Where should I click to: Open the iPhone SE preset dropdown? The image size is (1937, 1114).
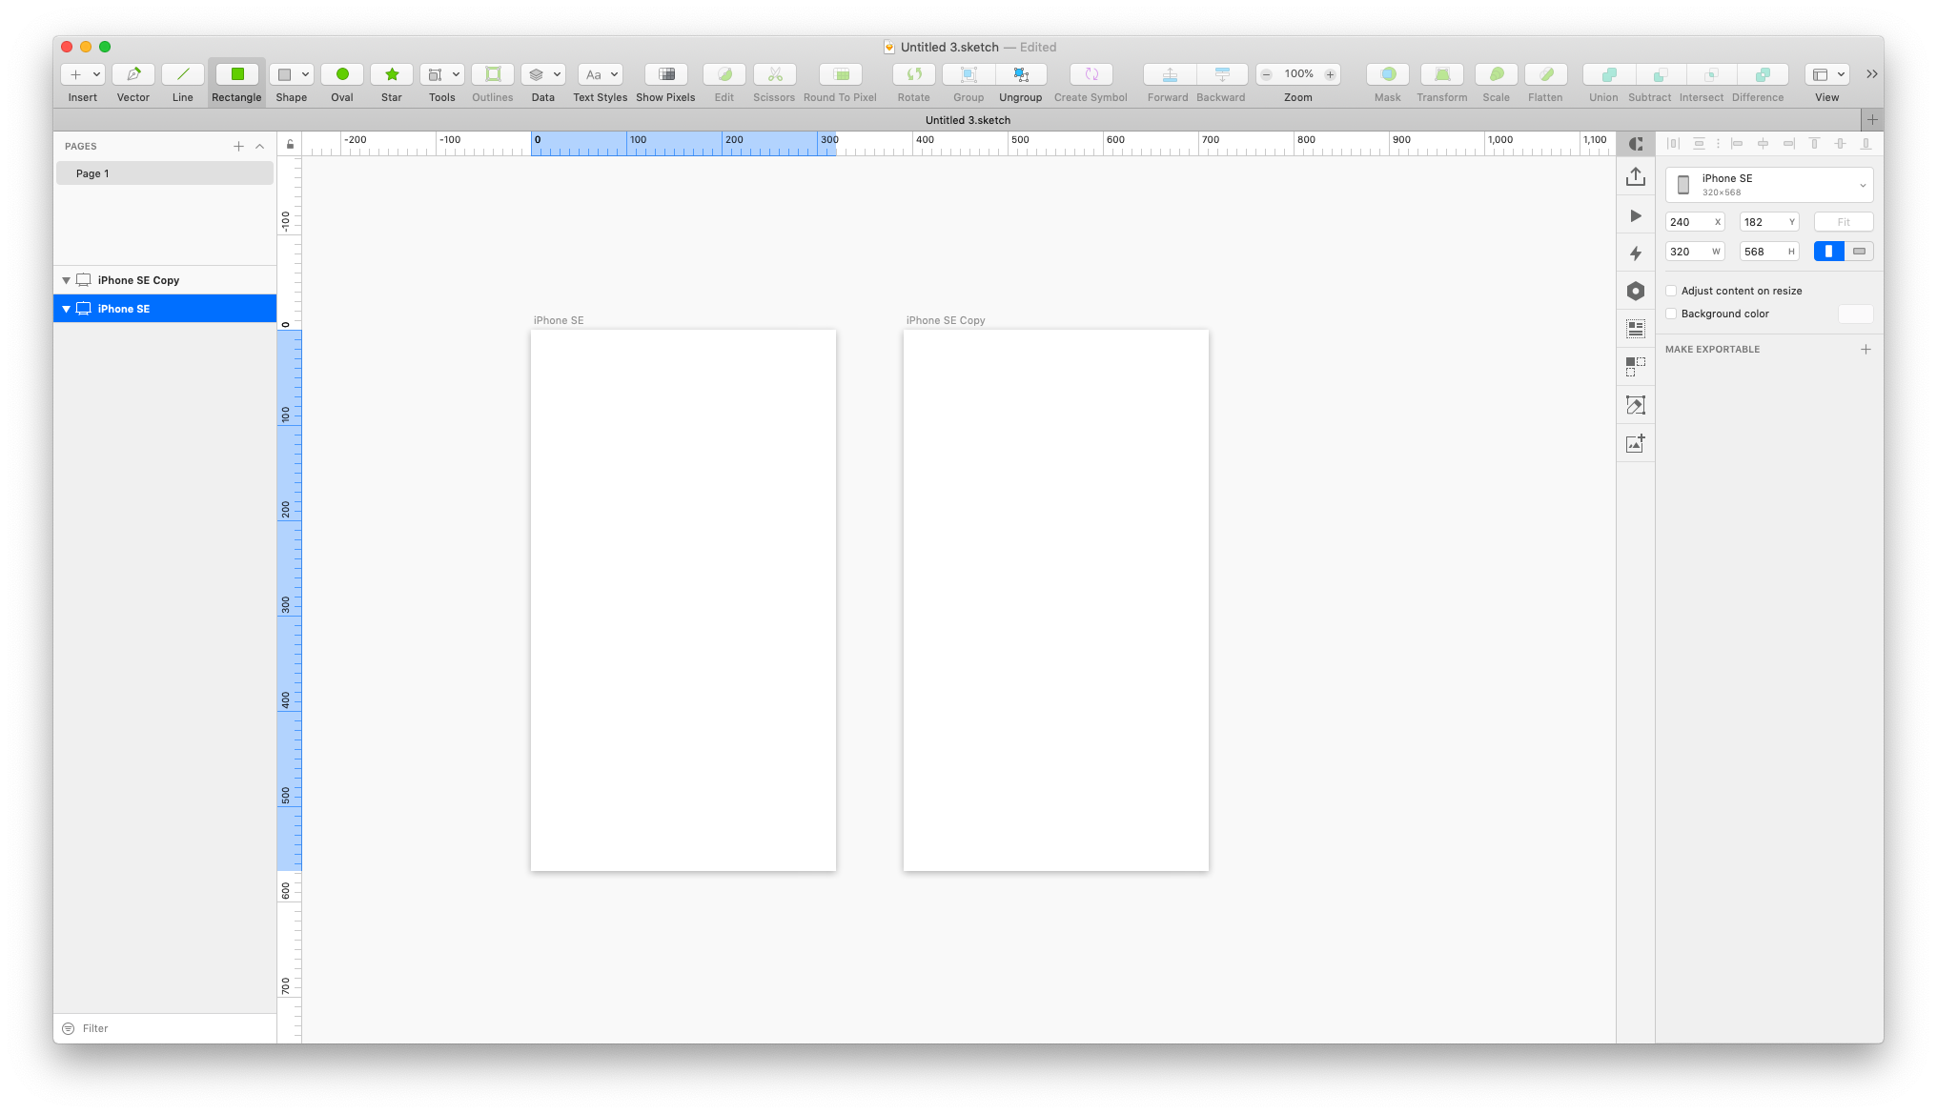(1769, 185)
